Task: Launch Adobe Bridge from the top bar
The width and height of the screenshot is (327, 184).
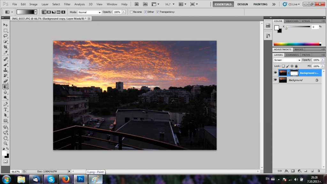Action: (x=137, y=4)
